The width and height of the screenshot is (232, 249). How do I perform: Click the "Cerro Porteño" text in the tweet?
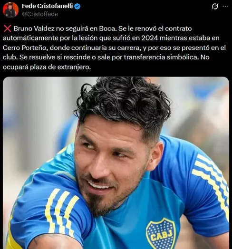[x=25, y=48]
